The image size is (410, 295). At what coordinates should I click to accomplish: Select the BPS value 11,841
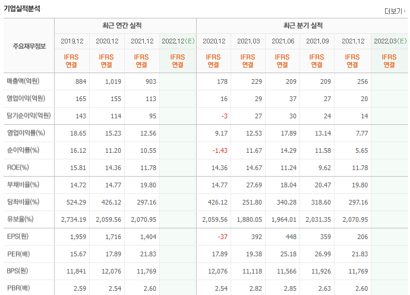tap(76, 271)
